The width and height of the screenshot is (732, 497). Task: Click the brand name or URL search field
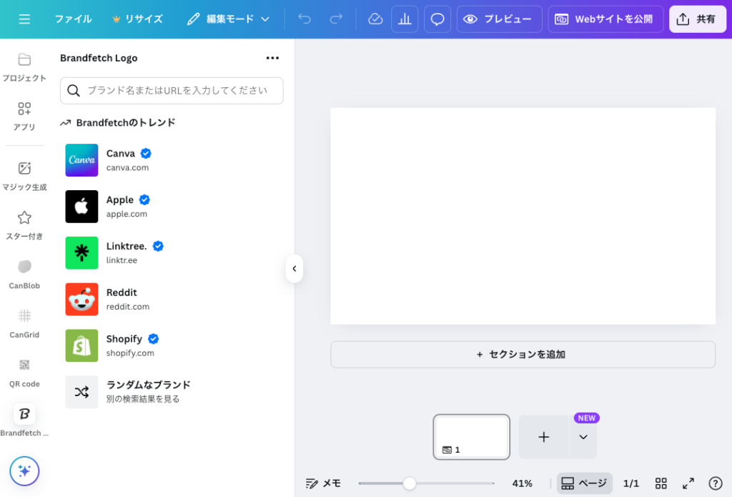pos(172,91)
